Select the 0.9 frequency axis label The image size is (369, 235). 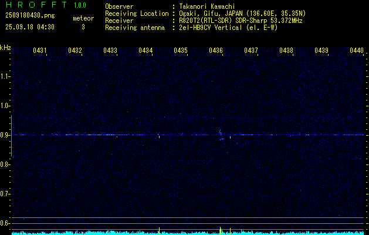5,135
